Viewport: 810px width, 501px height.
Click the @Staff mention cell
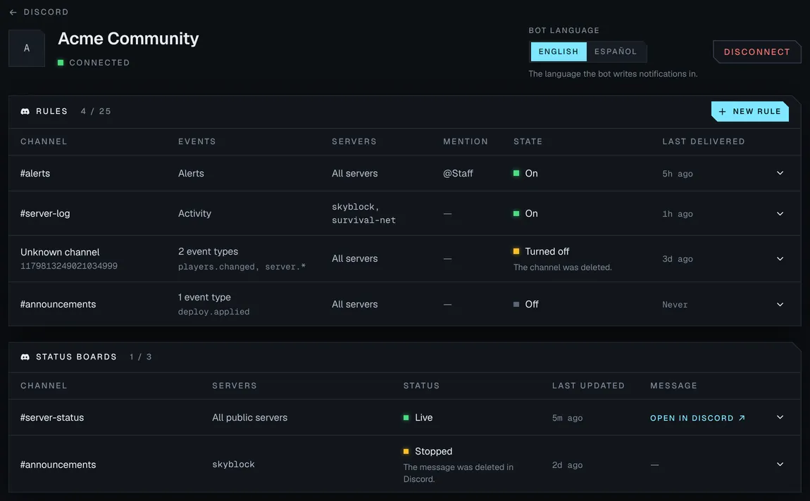point(458,173)
